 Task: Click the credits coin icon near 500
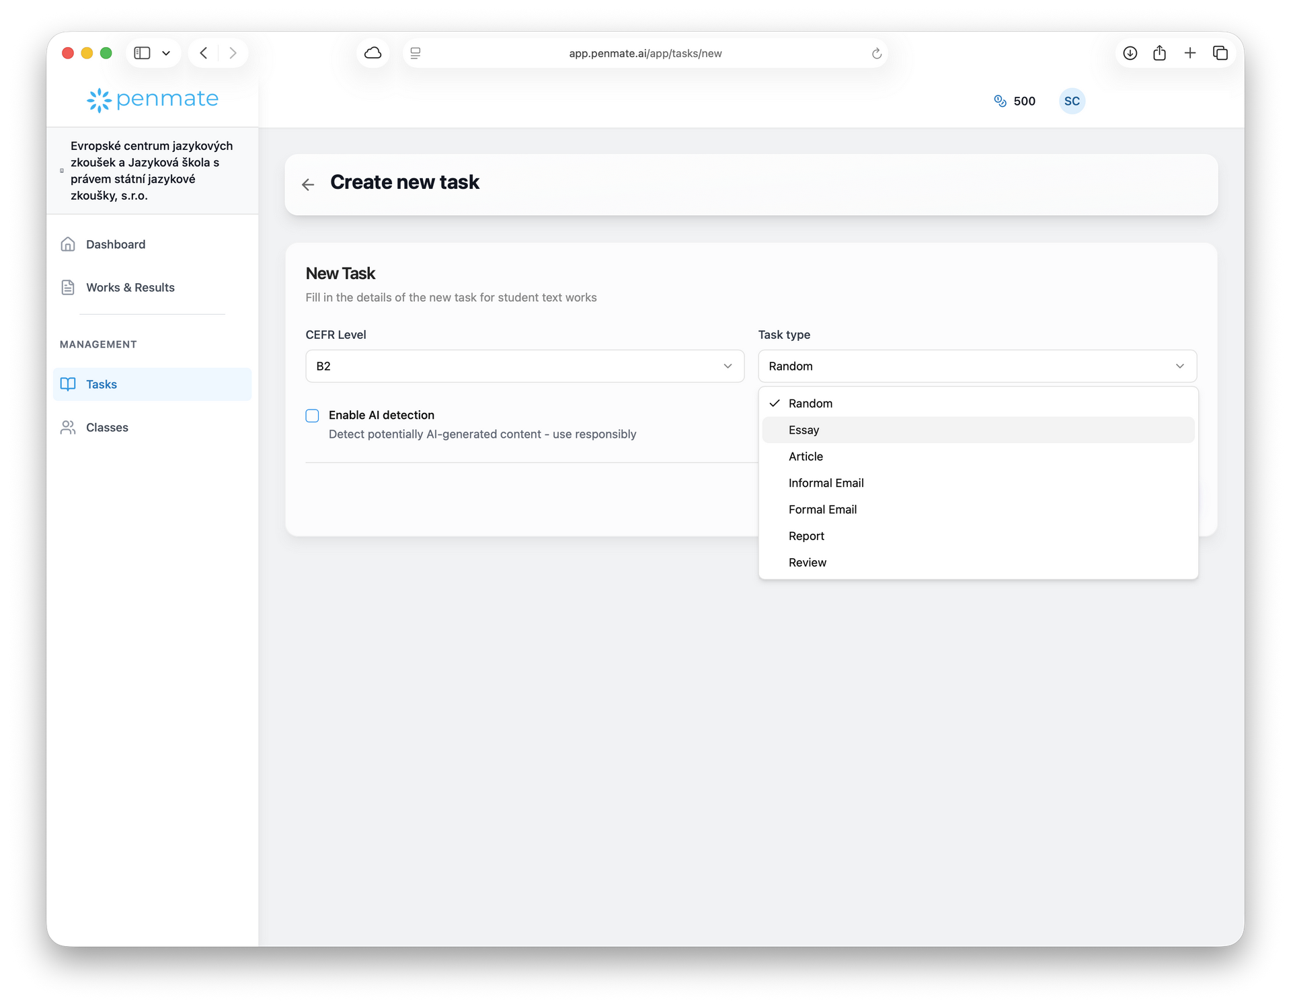tap(1000, 101)
